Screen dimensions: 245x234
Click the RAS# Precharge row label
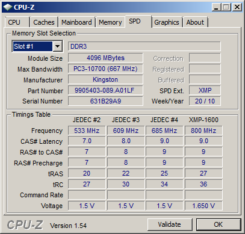(38, 163)
